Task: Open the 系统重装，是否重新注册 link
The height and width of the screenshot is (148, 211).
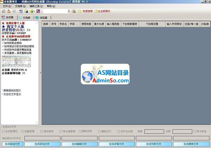Action: pos(18,53)
